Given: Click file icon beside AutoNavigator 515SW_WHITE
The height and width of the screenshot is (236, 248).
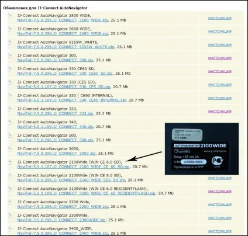Looking at the screenshot, I should click(9, 42).
